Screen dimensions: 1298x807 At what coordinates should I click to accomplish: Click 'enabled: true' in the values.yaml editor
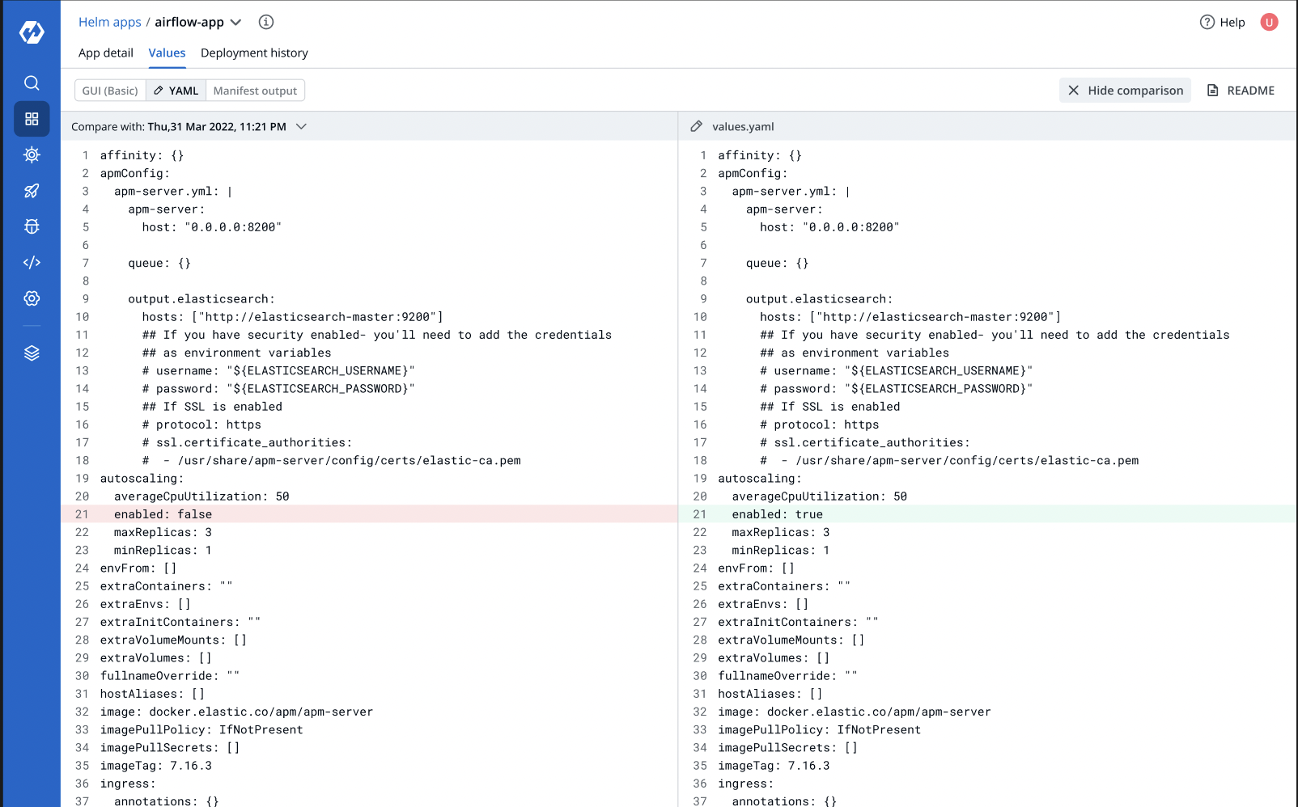777,514
